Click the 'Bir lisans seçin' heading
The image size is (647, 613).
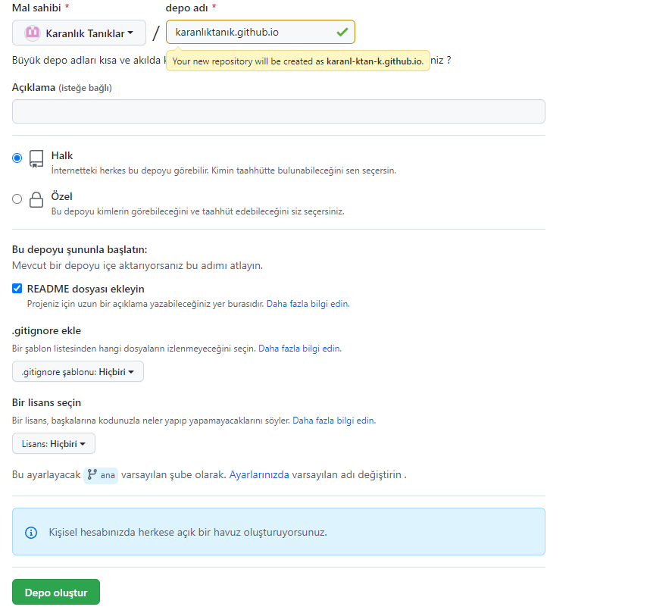click(47, 402)
